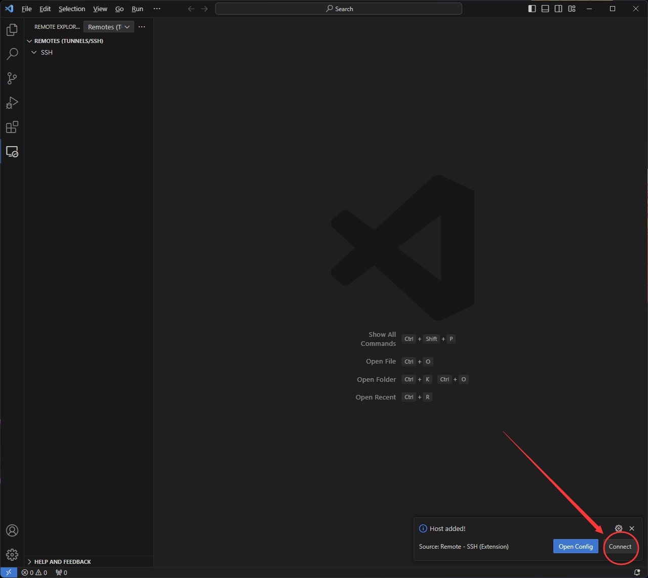Toggle the Panel layout icon
648x578 pixels.
coord(545,9)
